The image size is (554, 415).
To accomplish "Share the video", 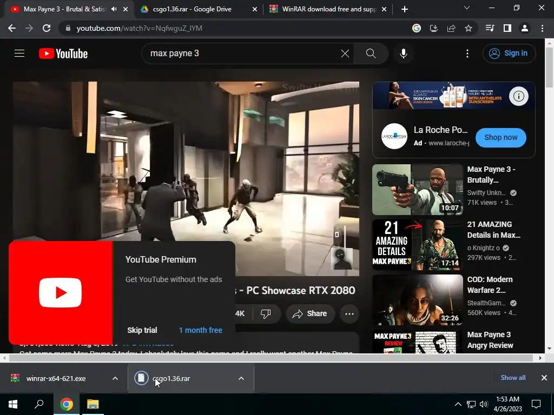I will pos(310,313).
